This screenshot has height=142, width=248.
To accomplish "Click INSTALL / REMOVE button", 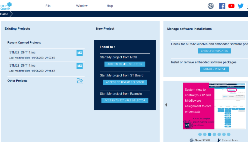I will click(214, 69).
